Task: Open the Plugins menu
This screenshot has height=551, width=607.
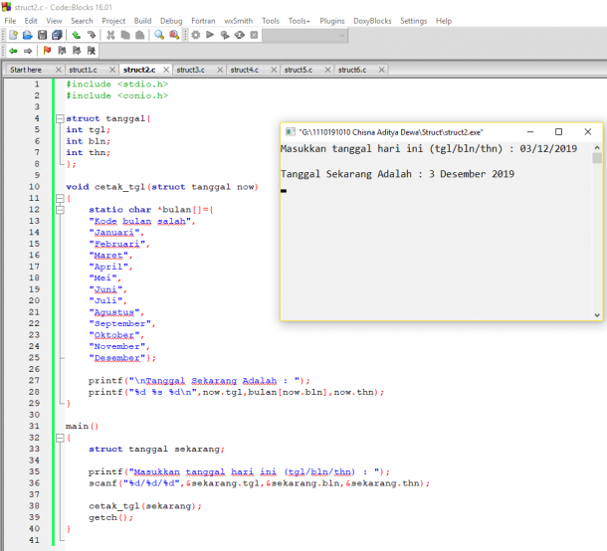Action: coord(331,21)
